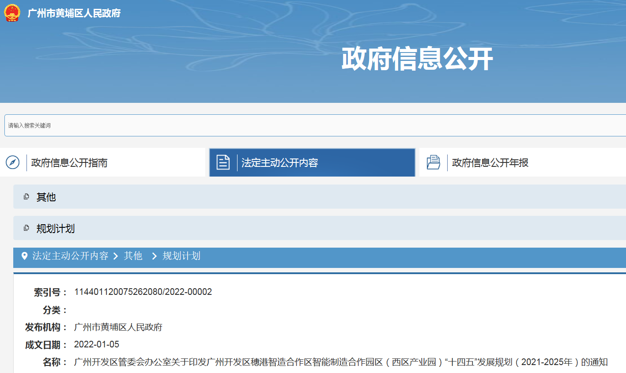626x373 pixels.
Task: Click the copy icon beside 其他
Action: pyautogui.click(x=26, y=197)
